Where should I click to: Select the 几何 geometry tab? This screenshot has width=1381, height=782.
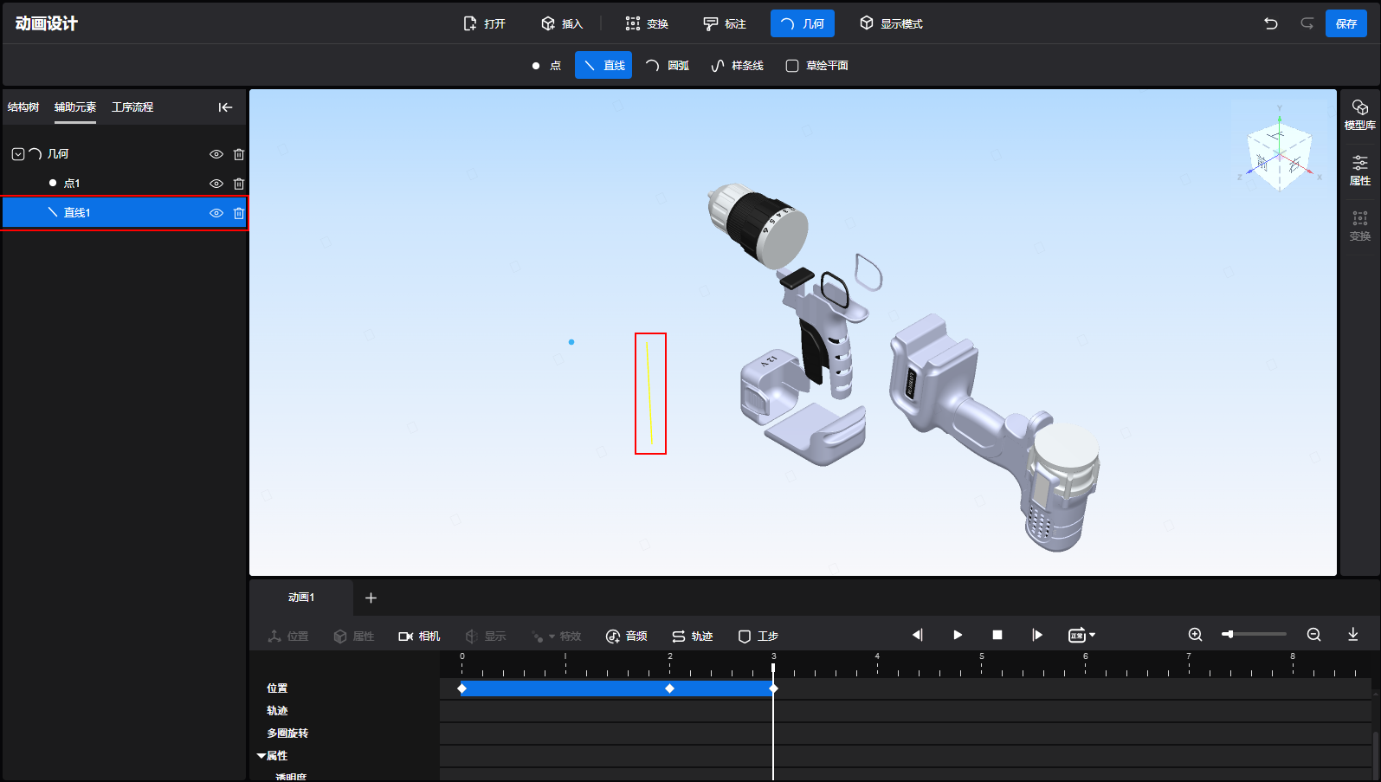803,23
